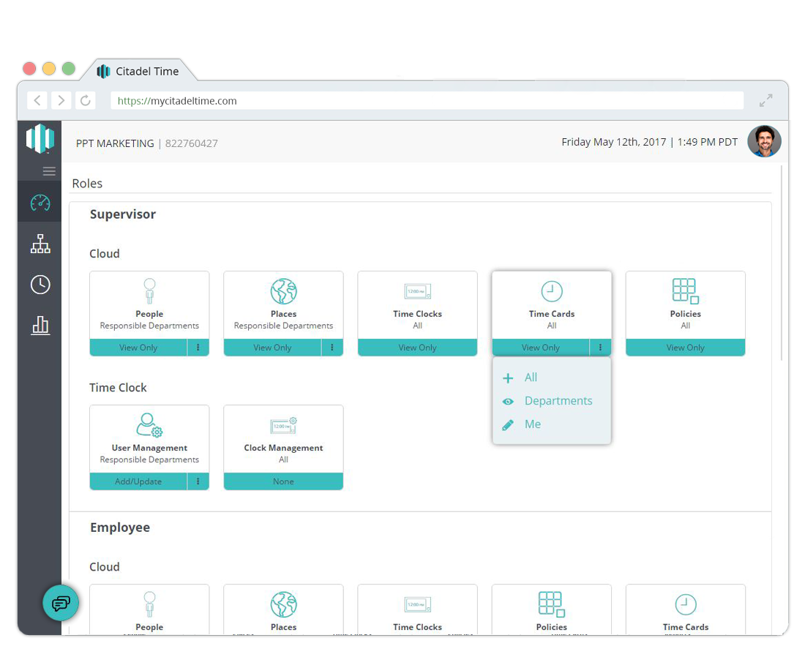The image size is (805, 646).
Task: Click the Citadel Time logo
Action: [x=40, y=138]
